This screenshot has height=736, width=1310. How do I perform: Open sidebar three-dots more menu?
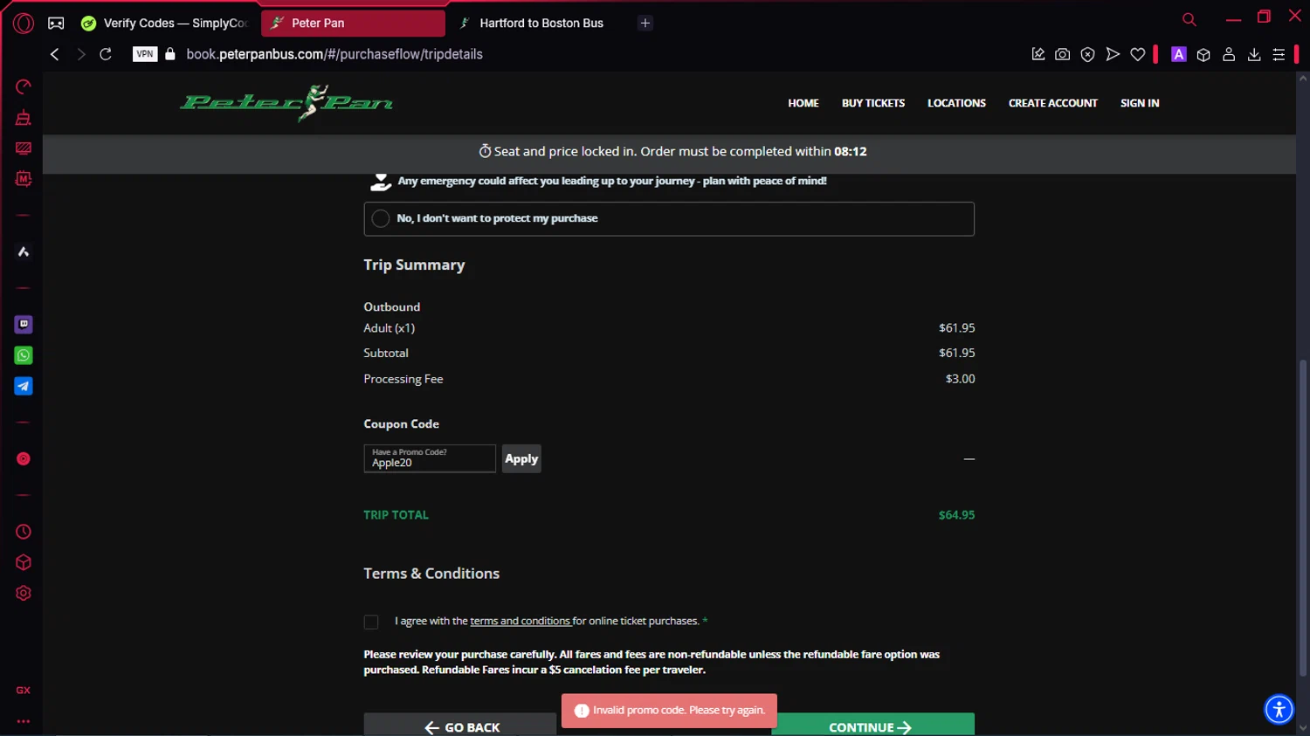click(24, 721)
